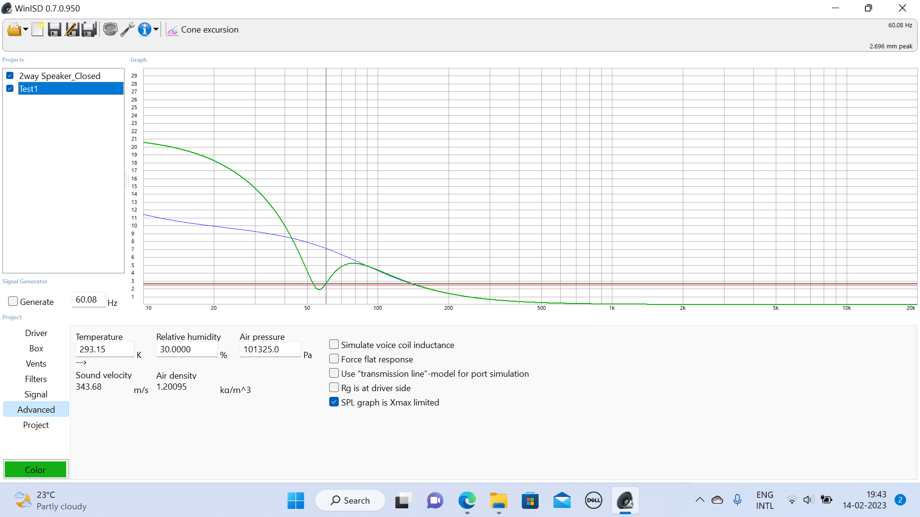The width and height of the screenshot is (920, 517).
Task: Click the Air pressure input field
Action: point(270,349)
